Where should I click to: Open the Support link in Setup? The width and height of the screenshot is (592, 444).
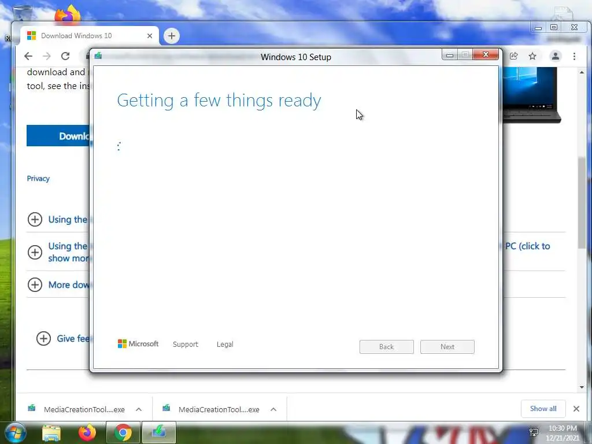coord(186,345)
